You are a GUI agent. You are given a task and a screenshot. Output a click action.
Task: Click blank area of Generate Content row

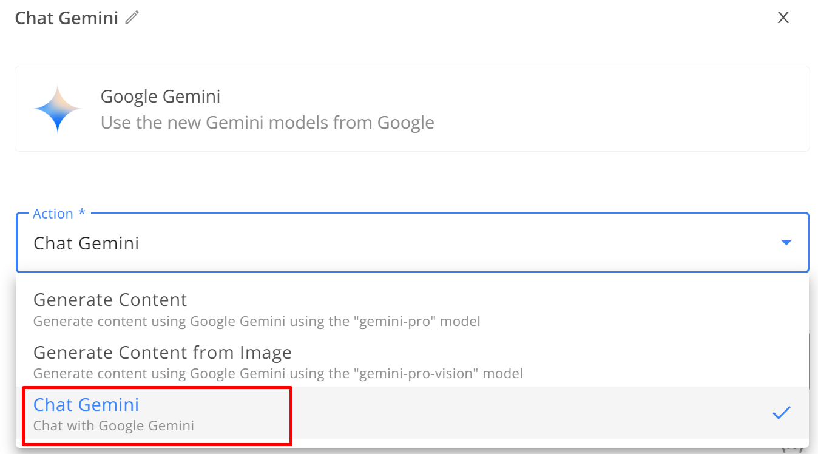[643, 308]
